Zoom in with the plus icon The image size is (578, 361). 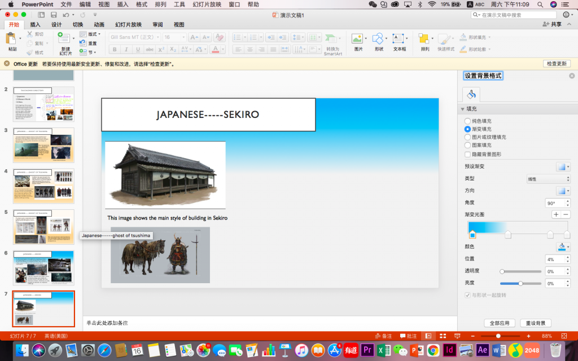528,336
